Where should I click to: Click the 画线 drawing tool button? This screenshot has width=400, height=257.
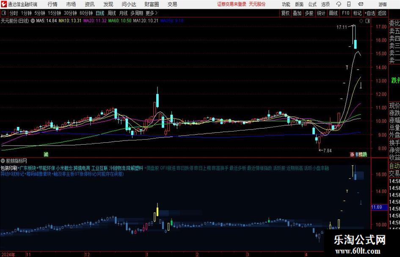pyautogui.click(x=333, y=13)
